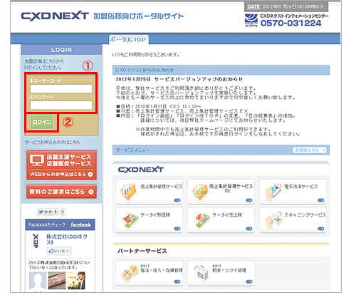The width and height of the screenshot is (356, 295).
Task: Click the blue arrow on the 売上集計管理サービス card
Action: coord(177,200)
